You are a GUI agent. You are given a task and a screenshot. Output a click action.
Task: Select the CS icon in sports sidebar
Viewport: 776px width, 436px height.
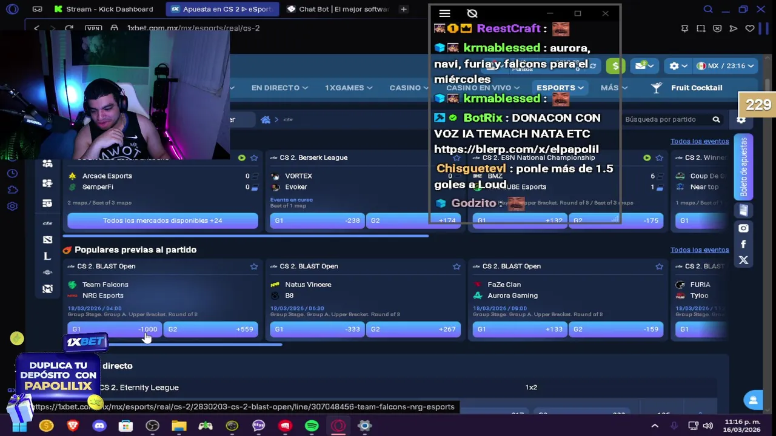click(x=47, y=223)
